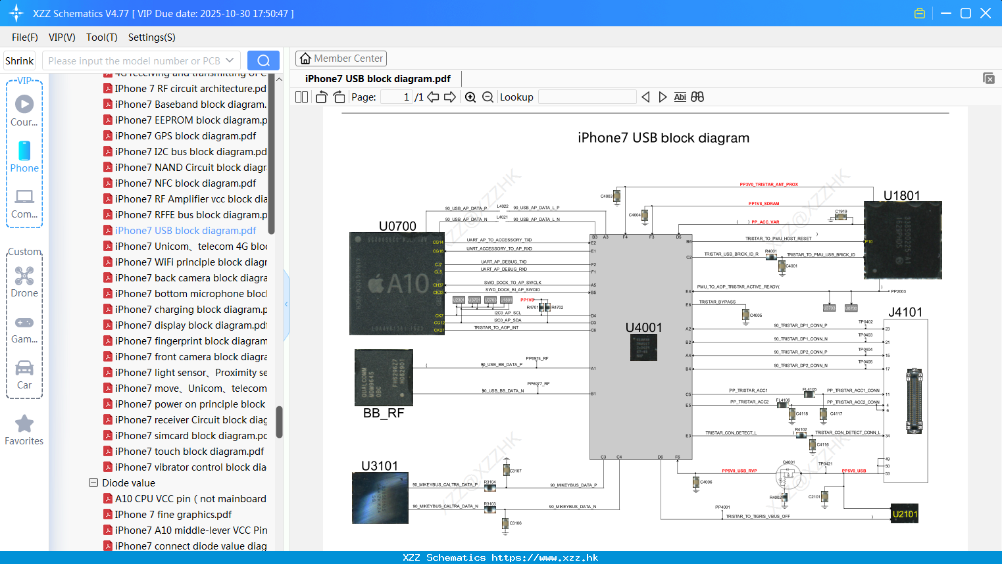Image resolution: width=1002 pixels, height=564 pixels.
Task: Open iPhone7 NAND Circuit block diagram
Action: point(185,168)
